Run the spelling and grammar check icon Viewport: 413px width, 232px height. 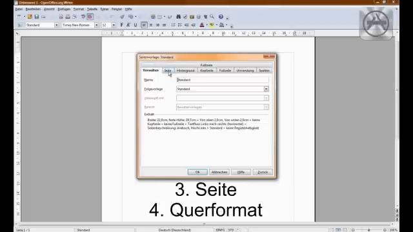83,17
